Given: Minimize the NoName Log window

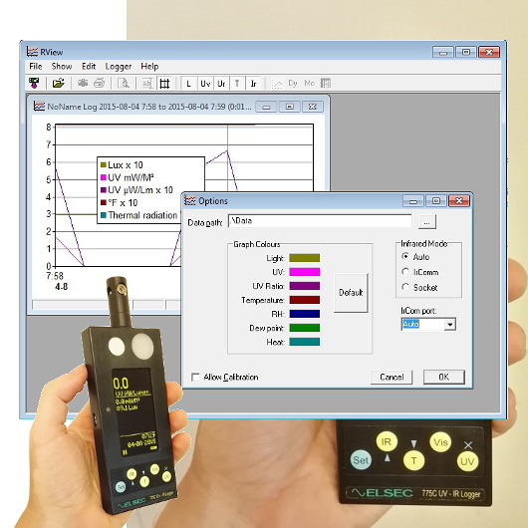Looking at the screenshot, I should 266,107.
